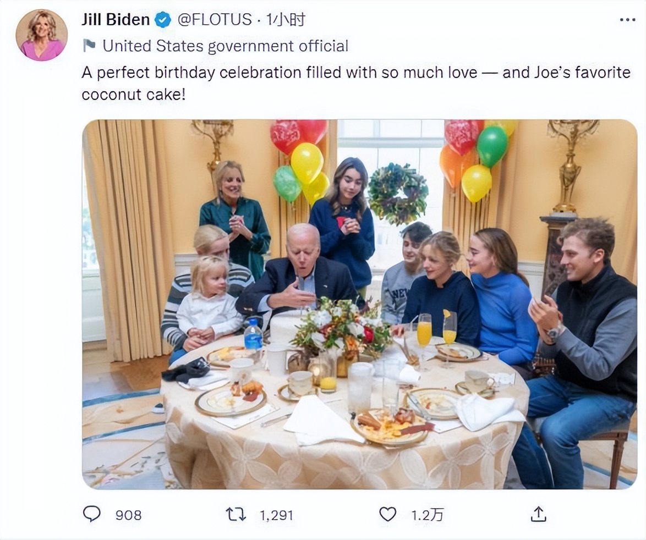Click the yellow balloon in the photo
Image resolution: width=646 pixels, height=540 pixels.
click(x=306, y=162)
